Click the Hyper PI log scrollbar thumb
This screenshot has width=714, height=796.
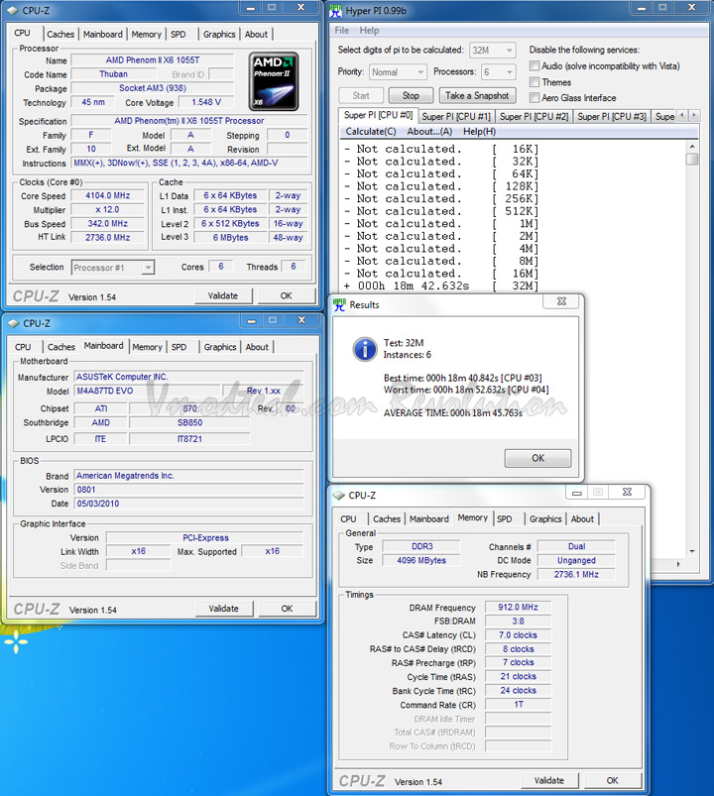coord(691,159)
